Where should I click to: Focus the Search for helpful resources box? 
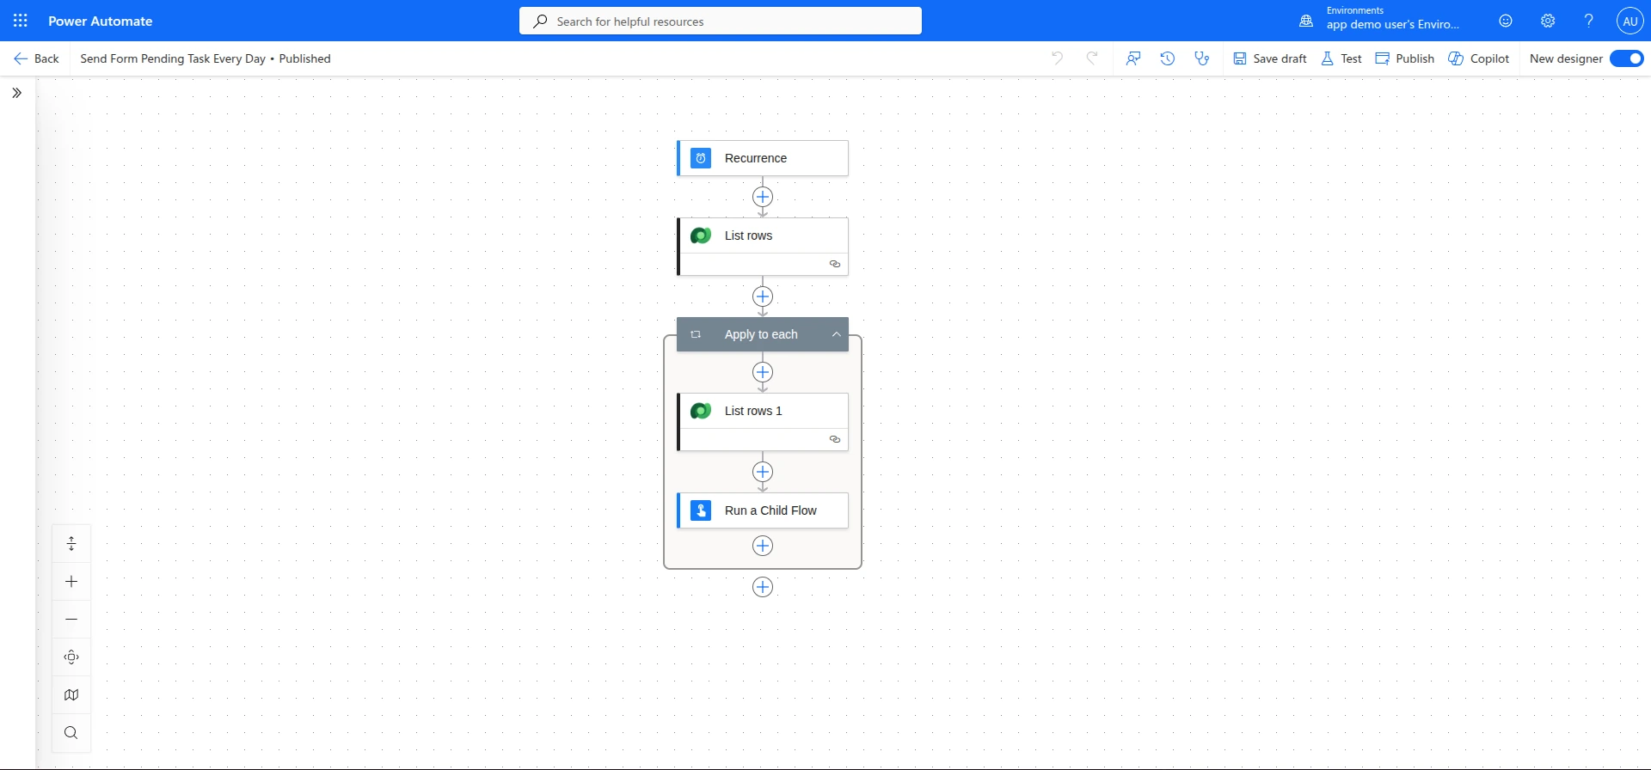(721, 21)
